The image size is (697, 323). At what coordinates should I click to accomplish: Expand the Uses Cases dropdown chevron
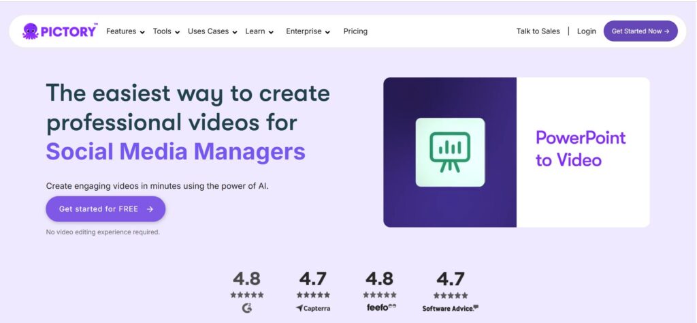[235, 32]
